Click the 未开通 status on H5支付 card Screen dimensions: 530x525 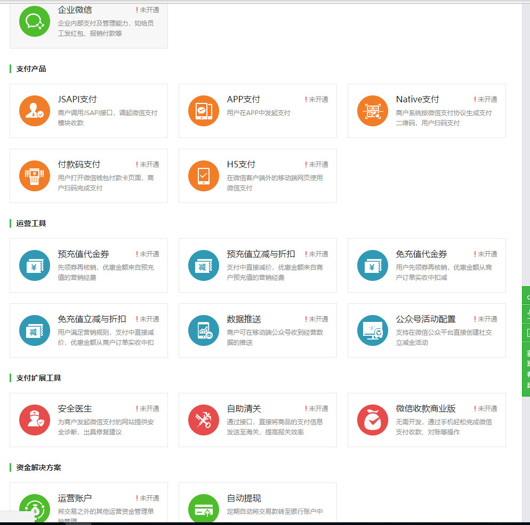pyautogui.click(x=317, y=165)
